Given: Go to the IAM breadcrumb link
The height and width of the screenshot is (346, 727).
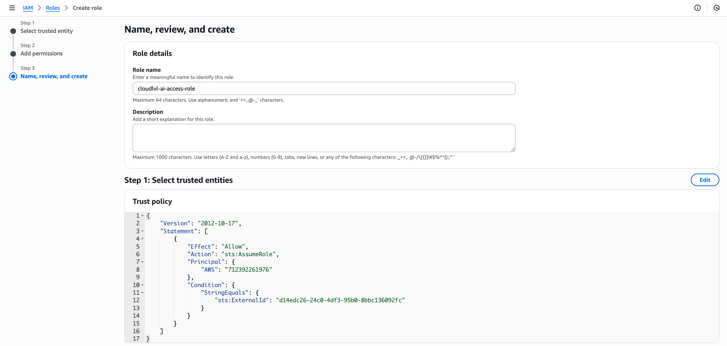Looking at the screenshot, I should 28,8.
